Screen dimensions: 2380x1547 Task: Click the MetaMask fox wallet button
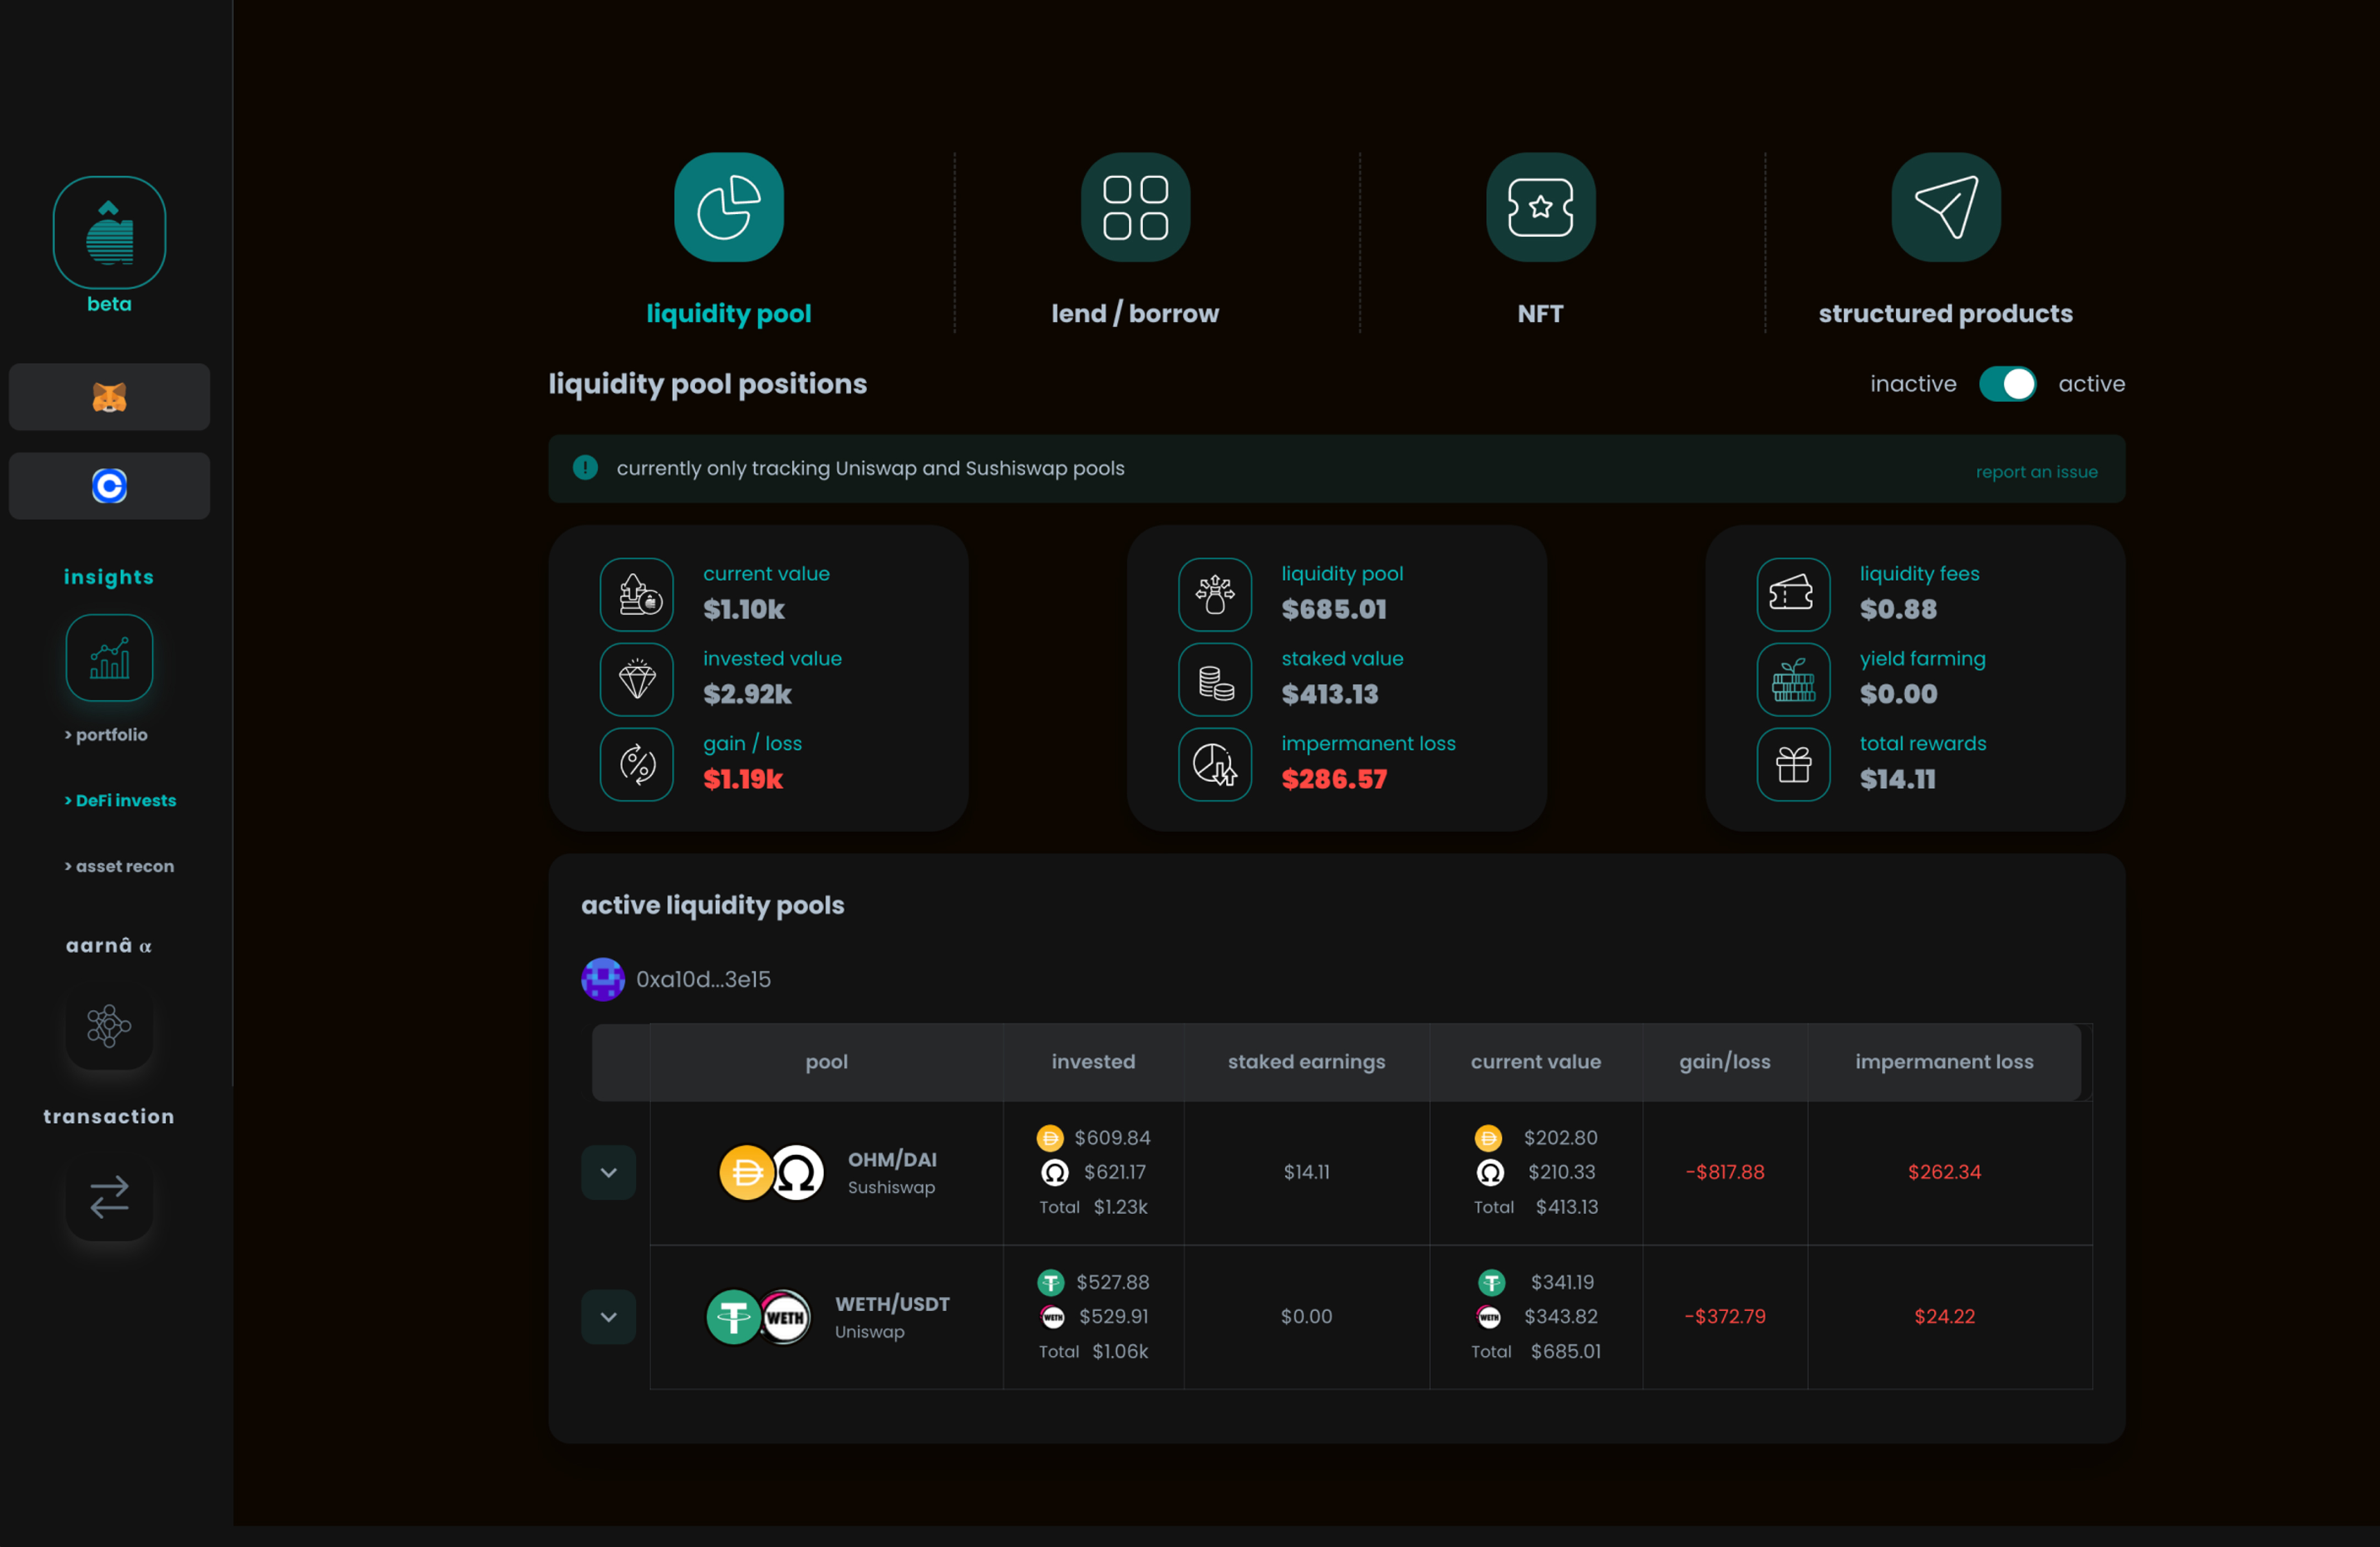[109, 397]
